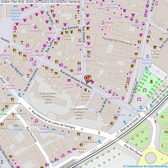Click the Melocotton cocktail glass icon
The image size is (168, 168).
(13, 115)
